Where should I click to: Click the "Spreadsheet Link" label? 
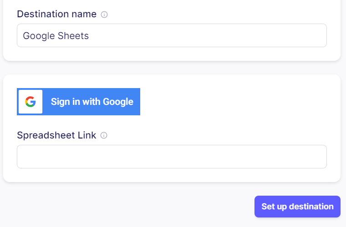coord(56,135)
